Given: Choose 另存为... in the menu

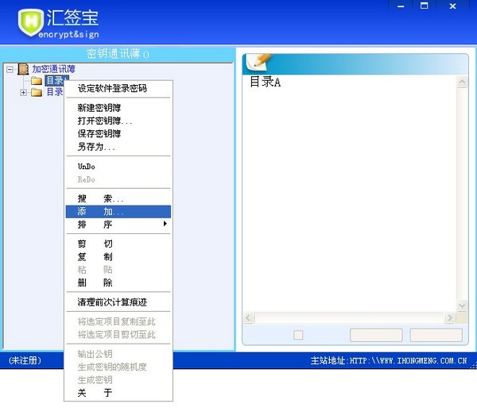Looking at the screenshot, I should click(x=118, y=147).
